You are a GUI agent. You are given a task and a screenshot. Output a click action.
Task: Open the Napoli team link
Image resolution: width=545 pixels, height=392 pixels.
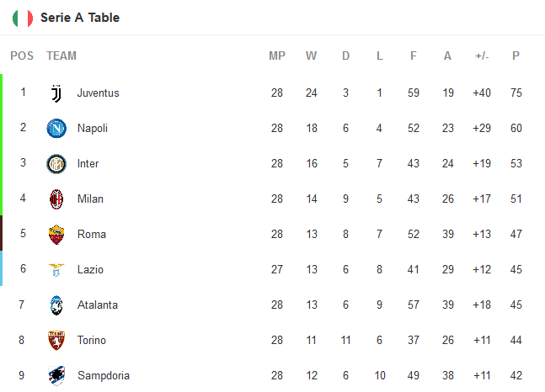coord(92,129)
